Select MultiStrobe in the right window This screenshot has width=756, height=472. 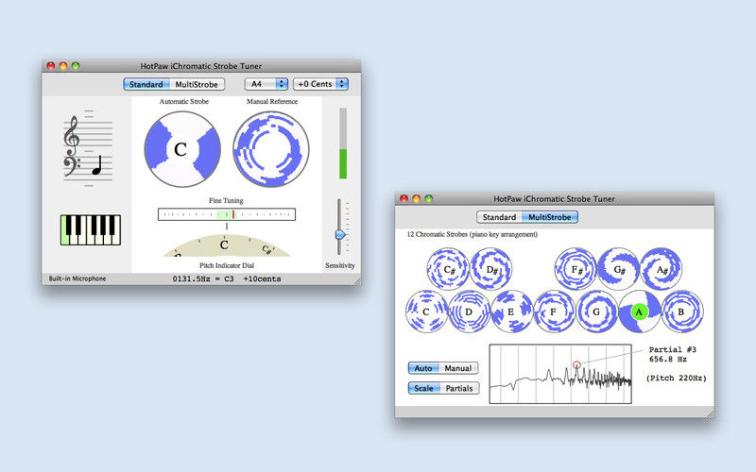point(550,217)
